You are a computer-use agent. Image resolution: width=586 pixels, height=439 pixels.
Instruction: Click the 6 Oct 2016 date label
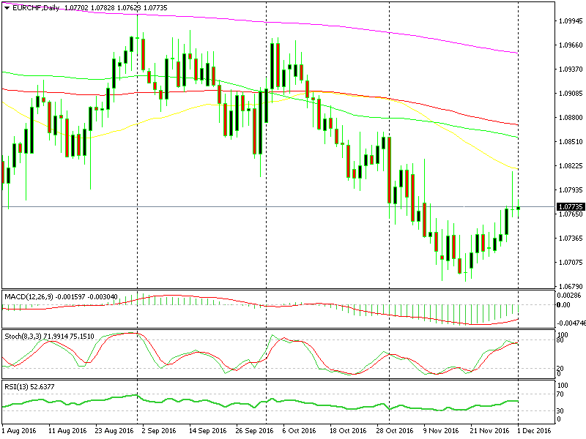point(299,431)
